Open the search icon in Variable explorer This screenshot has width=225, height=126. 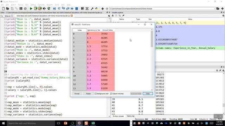tap(224, 16)
